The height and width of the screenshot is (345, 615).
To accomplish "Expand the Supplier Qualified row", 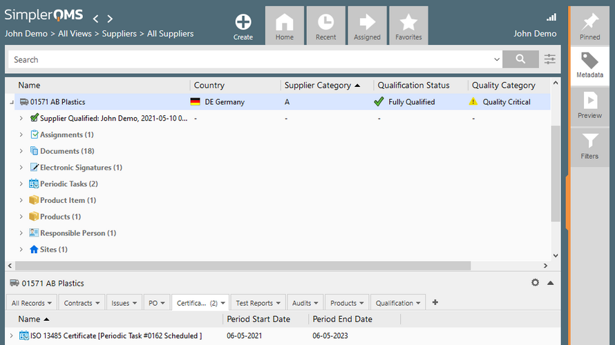I will (x=21, y=118).
